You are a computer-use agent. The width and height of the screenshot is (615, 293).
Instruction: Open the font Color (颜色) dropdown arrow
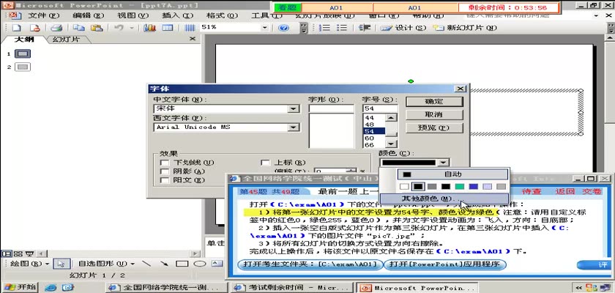[x=443, y=163]
